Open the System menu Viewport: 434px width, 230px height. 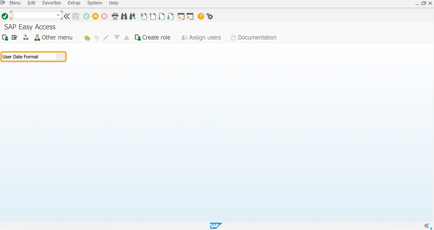click(94, 3)
